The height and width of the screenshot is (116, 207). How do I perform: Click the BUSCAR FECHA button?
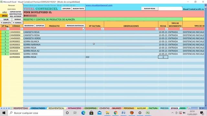[x=149, y=9]
